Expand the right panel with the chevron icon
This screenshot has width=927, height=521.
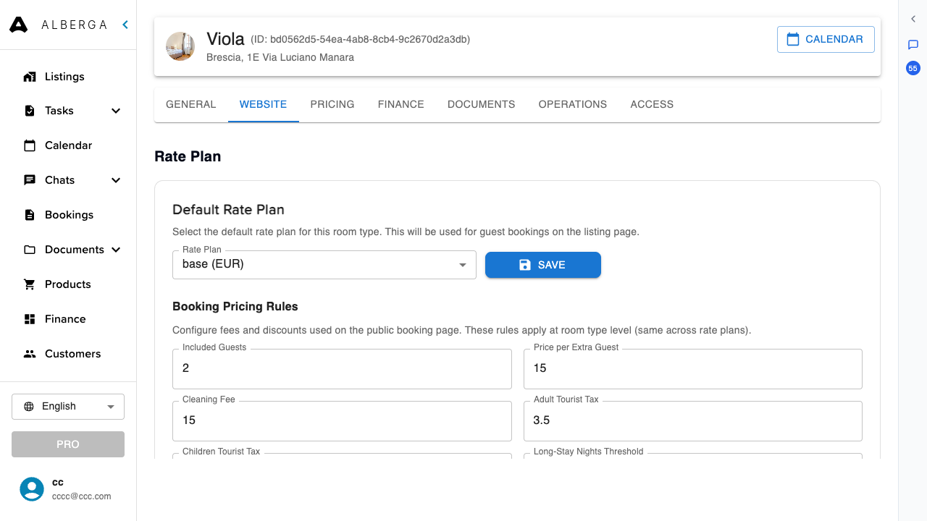(913, 20)
